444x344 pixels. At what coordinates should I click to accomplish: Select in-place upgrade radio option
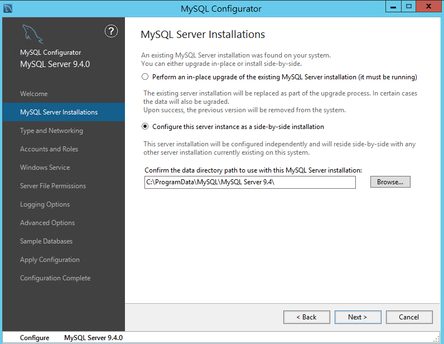click(145, 77)
